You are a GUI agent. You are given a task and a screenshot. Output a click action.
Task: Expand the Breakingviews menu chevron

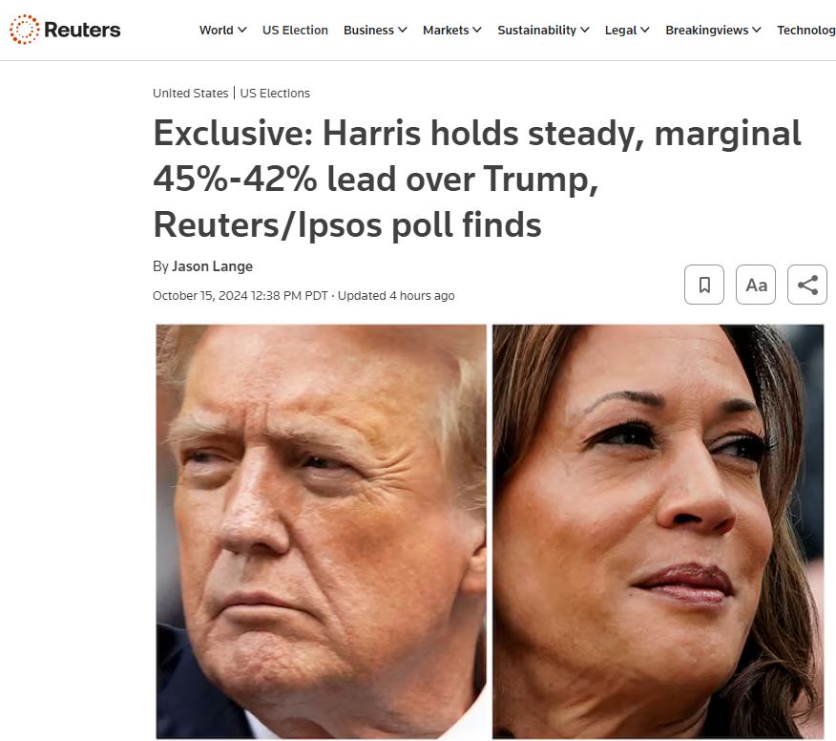[x=757, y=30]
